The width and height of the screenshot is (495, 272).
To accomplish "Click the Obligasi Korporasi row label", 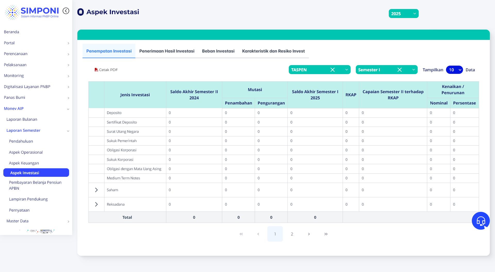I will (121, 150).
